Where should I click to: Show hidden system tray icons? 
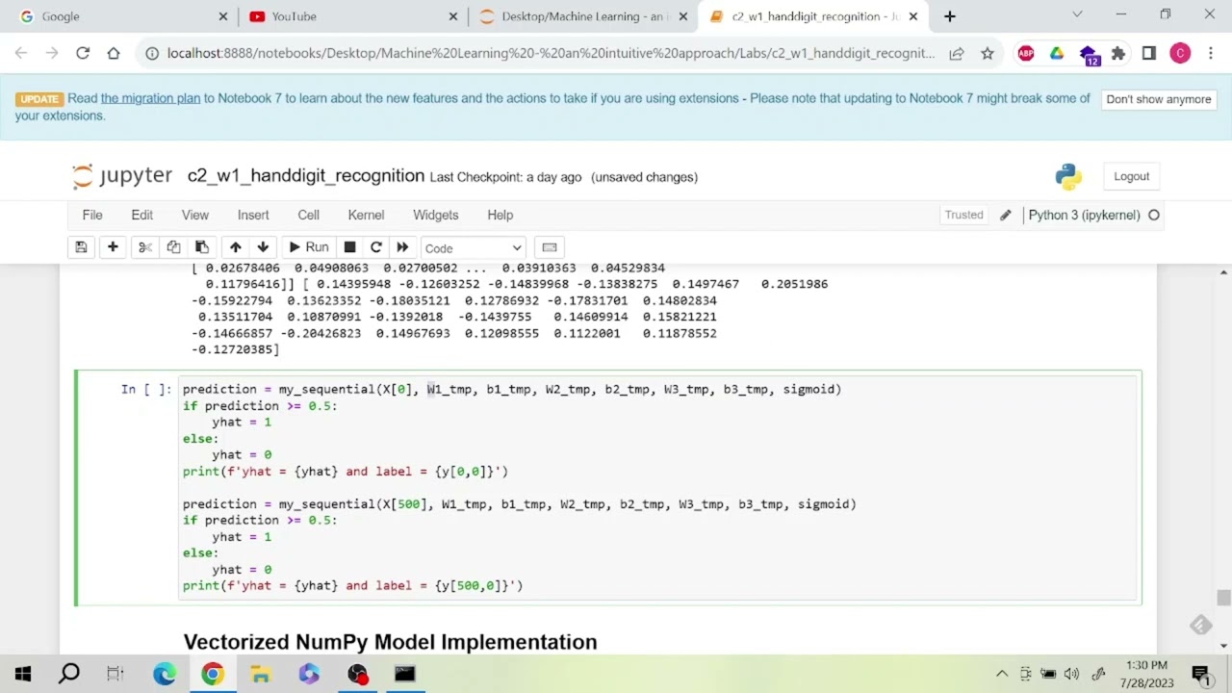[1002, 674]
